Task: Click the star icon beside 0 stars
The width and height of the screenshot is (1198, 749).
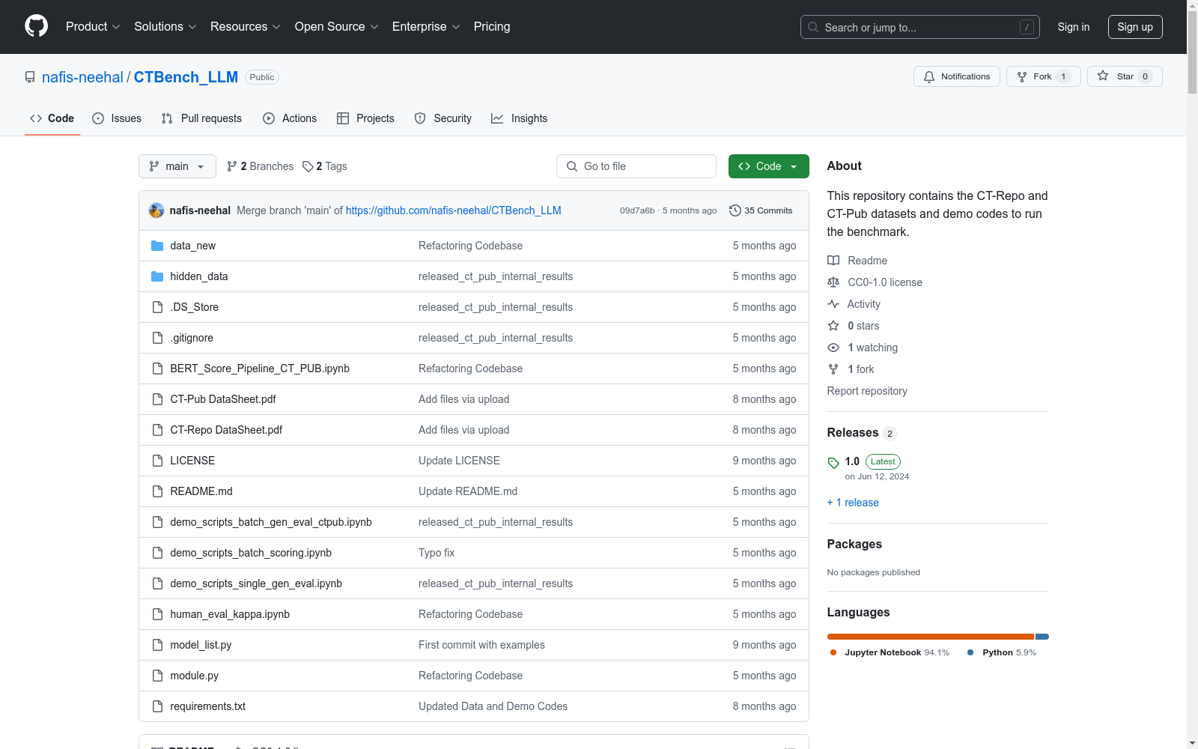Action: [x=833, y=326]
